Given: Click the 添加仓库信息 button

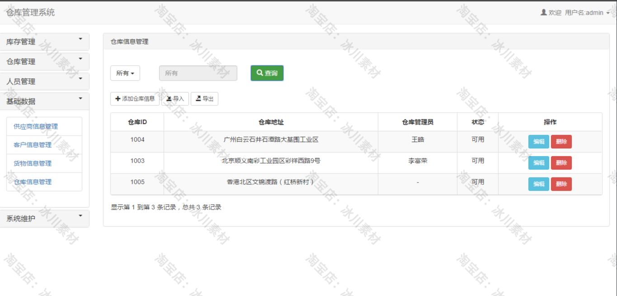Looking at the screenshot, I should (135, 98).
